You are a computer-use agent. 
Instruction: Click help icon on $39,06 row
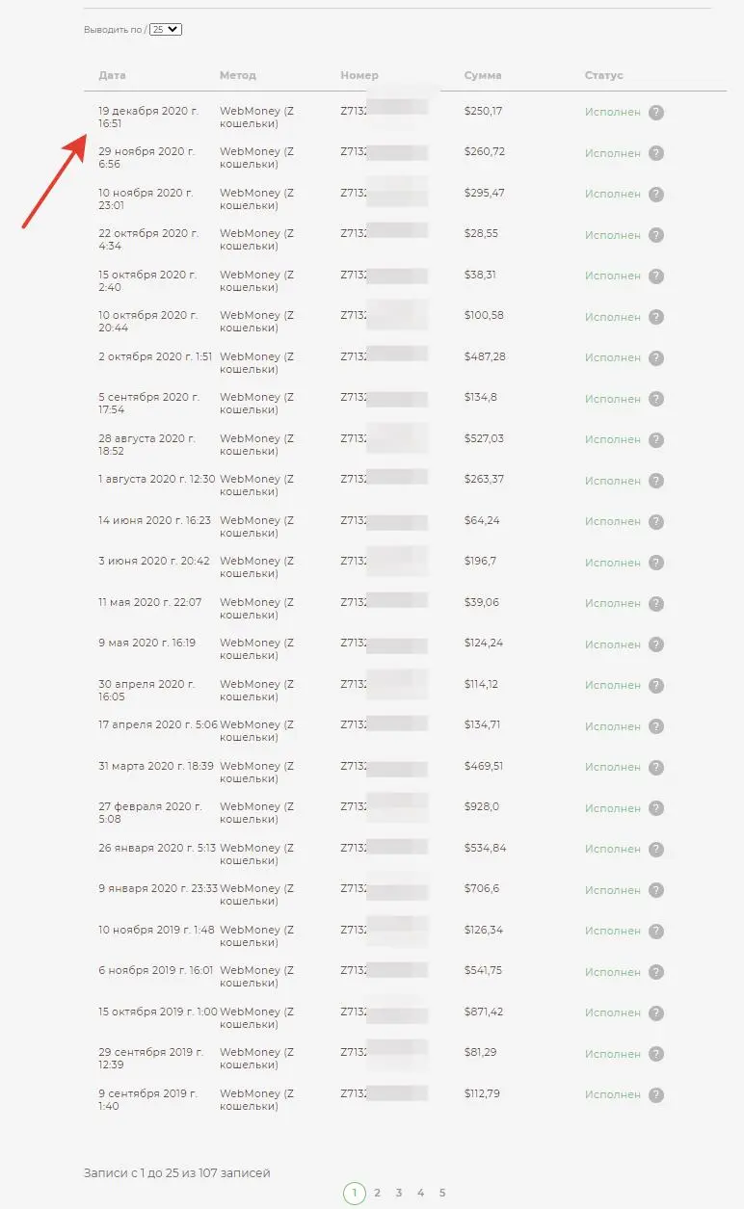656,603
